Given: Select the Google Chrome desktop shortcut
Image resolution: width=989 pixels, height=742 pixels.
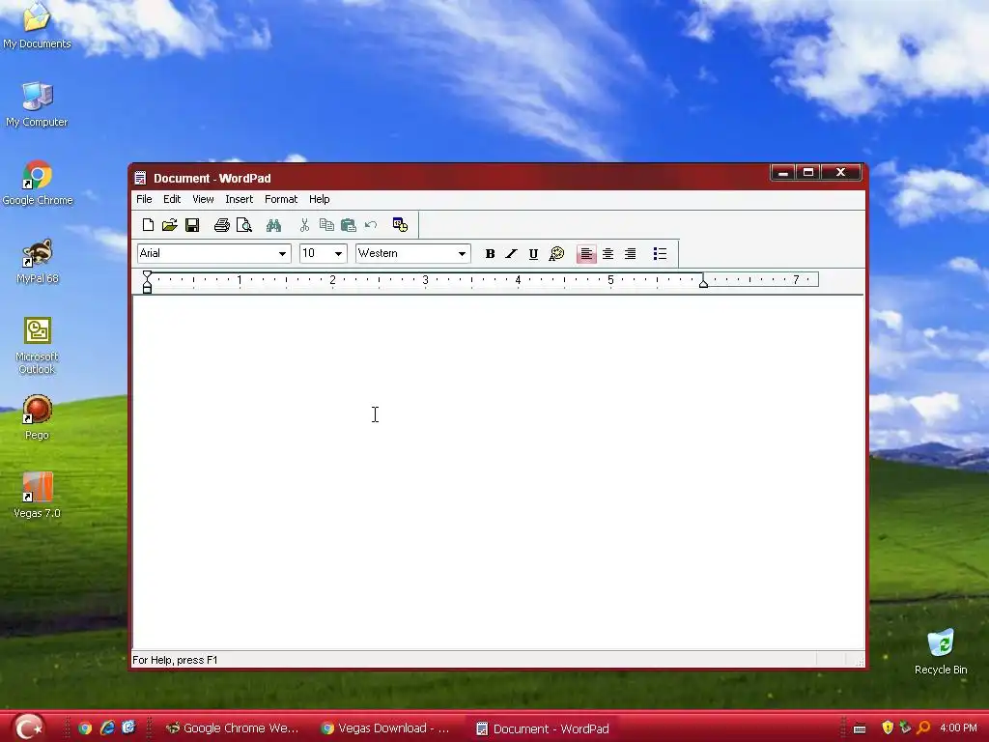Looking at the screenshot, I should [38, 183].
